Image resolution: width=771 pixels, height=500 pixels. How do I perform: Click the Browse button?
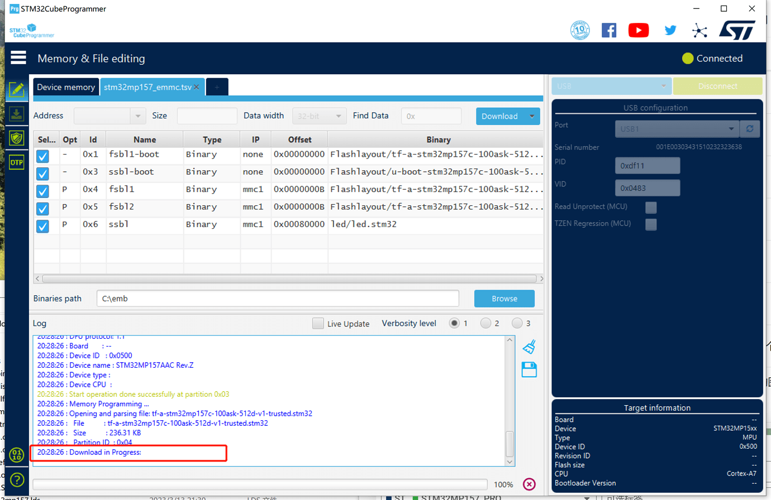(x=504, y=299)
